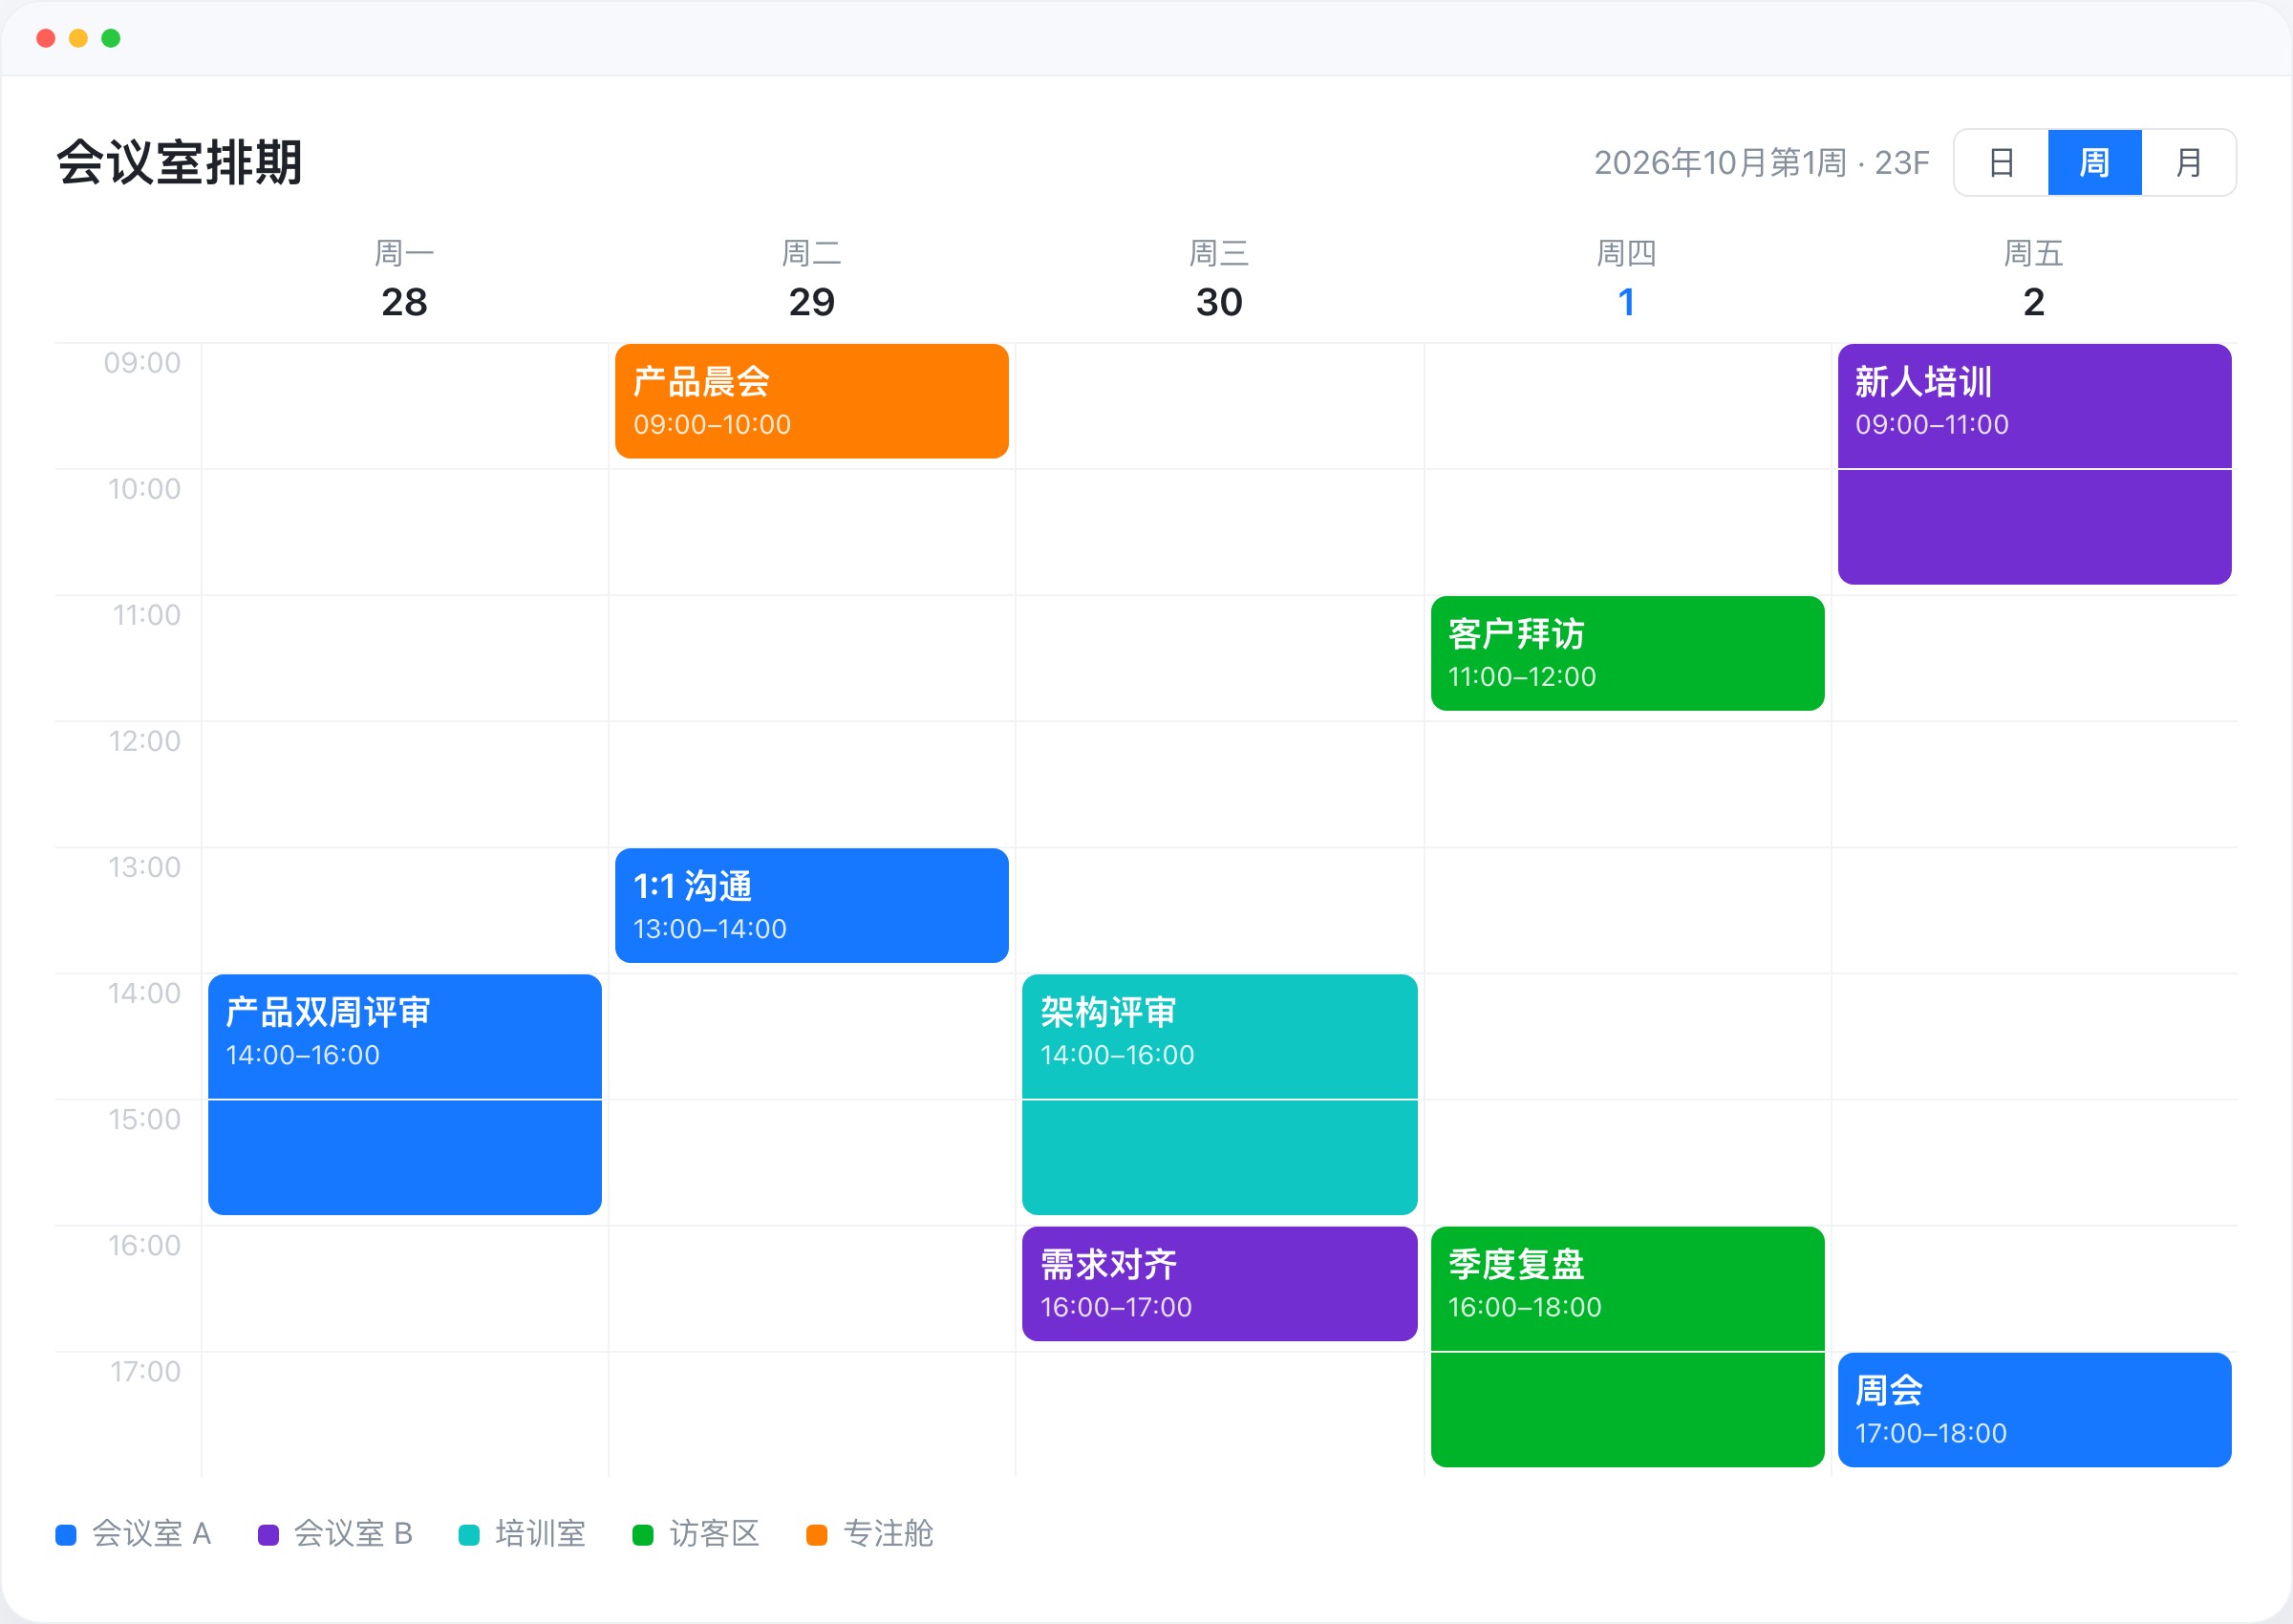
Task: Select the 周 week view tab
Action: [2094, 162]
